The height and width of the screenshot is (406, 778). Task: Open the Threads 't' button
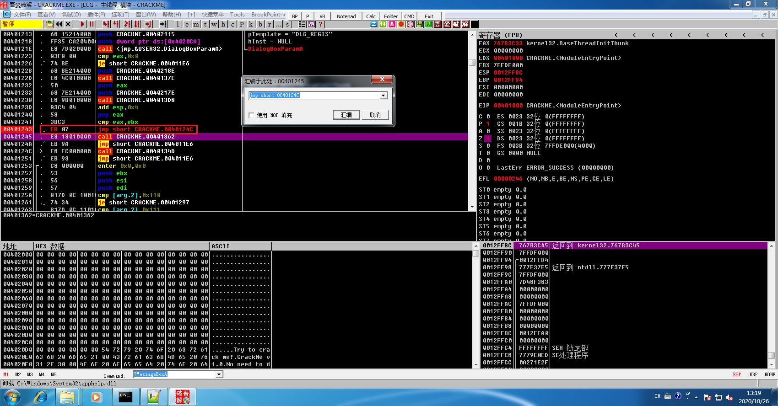click(205, 24)
